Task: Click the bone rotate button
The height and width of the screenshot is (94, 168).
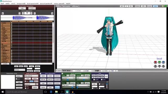Action: [50, 76]
